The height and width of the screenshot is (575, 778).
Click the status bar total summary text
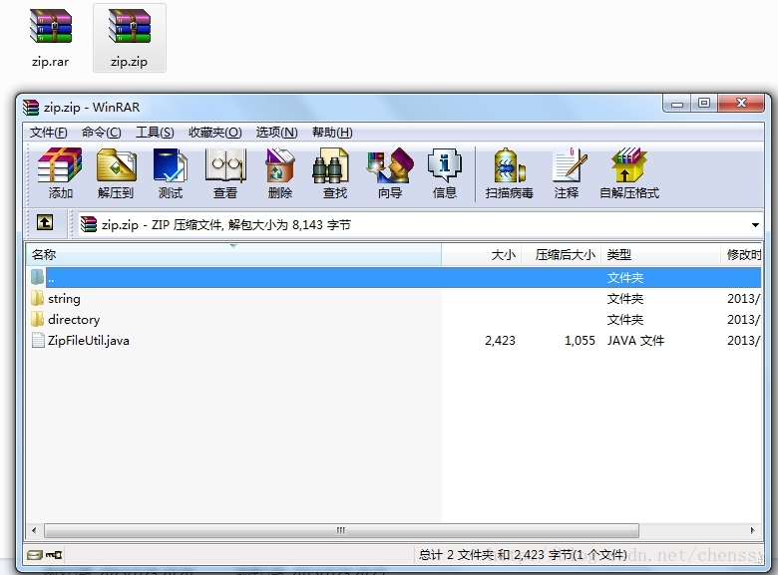coord(523,555)
